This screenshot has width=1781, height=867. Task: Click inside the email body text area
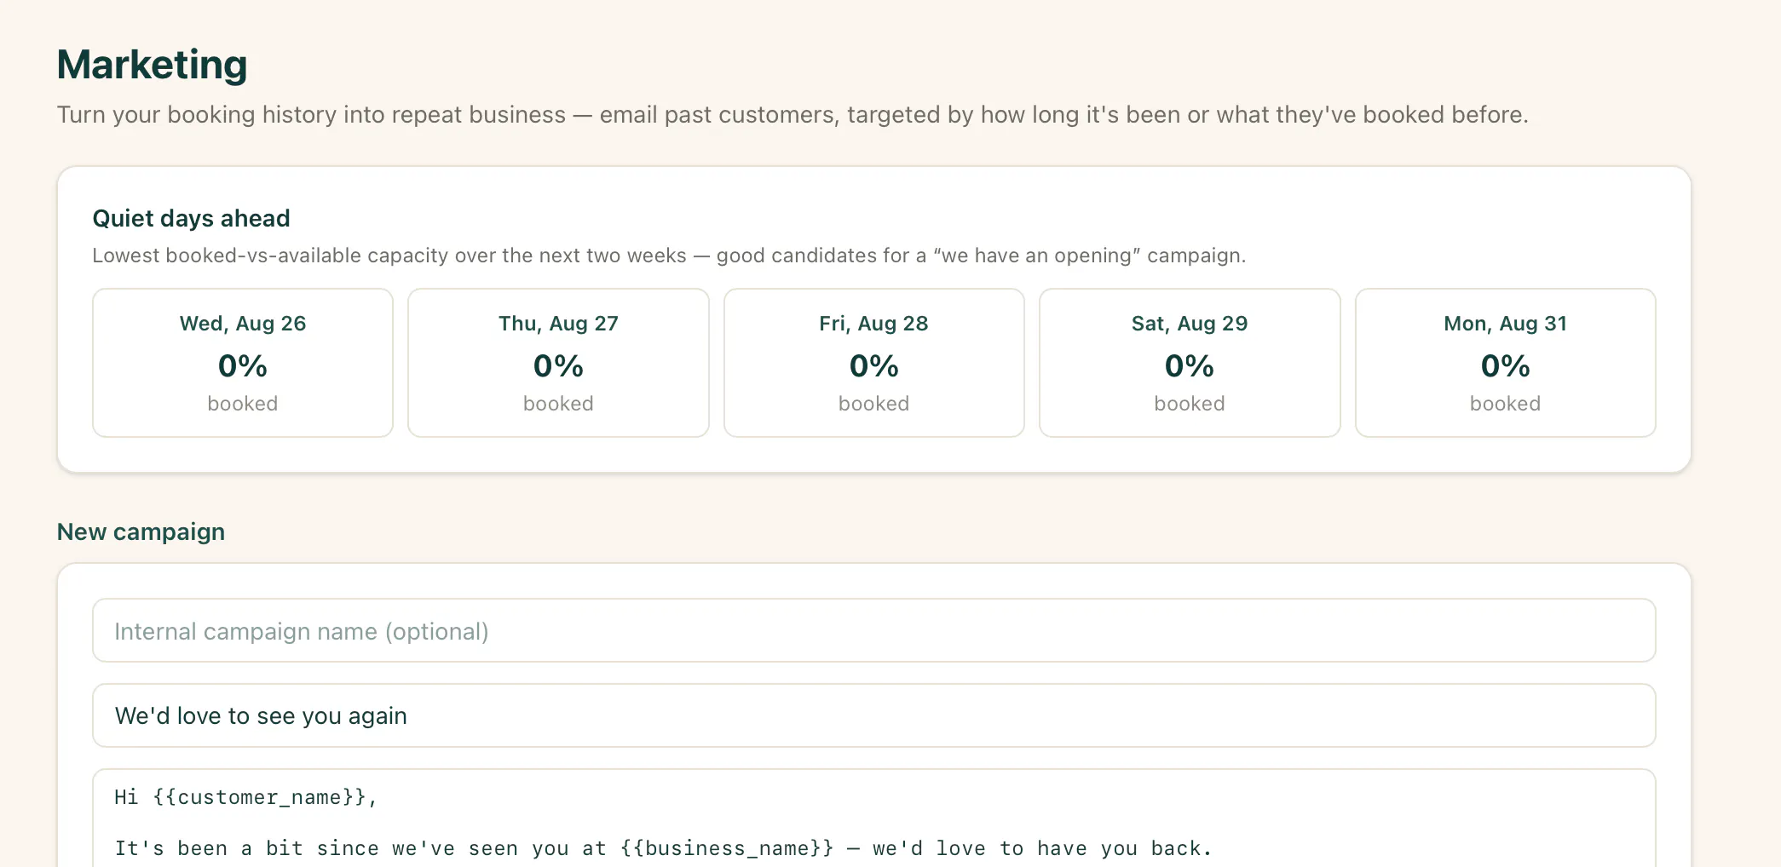pyautogui.click(x=873, y=818)
